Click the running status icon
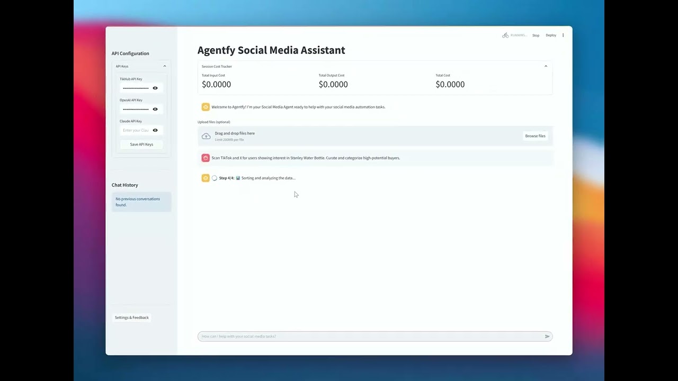 505,35
